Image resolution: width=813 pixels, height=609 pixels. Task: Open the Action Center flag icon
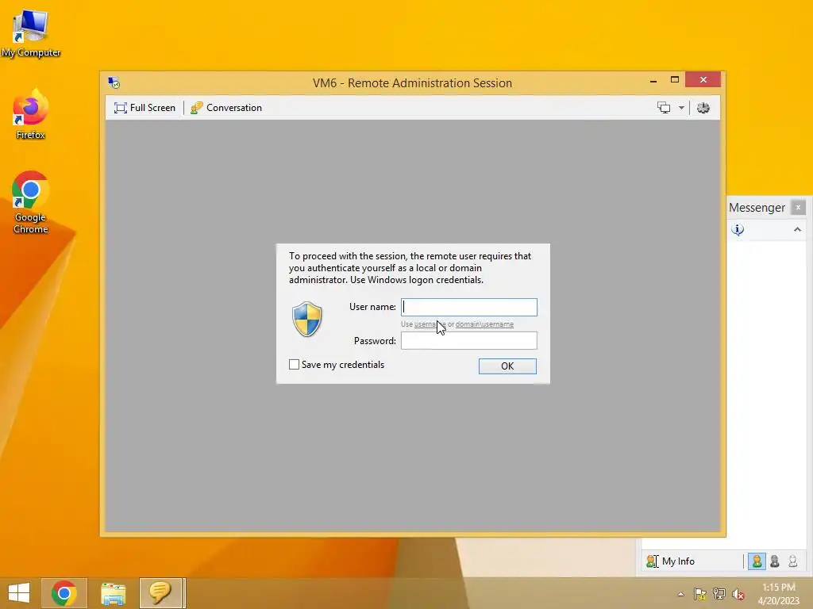point(700,594)
